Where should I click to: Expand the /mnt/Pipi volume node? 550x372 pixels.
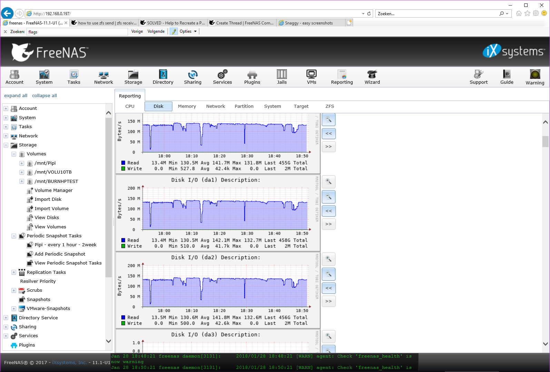click(22, 163)
